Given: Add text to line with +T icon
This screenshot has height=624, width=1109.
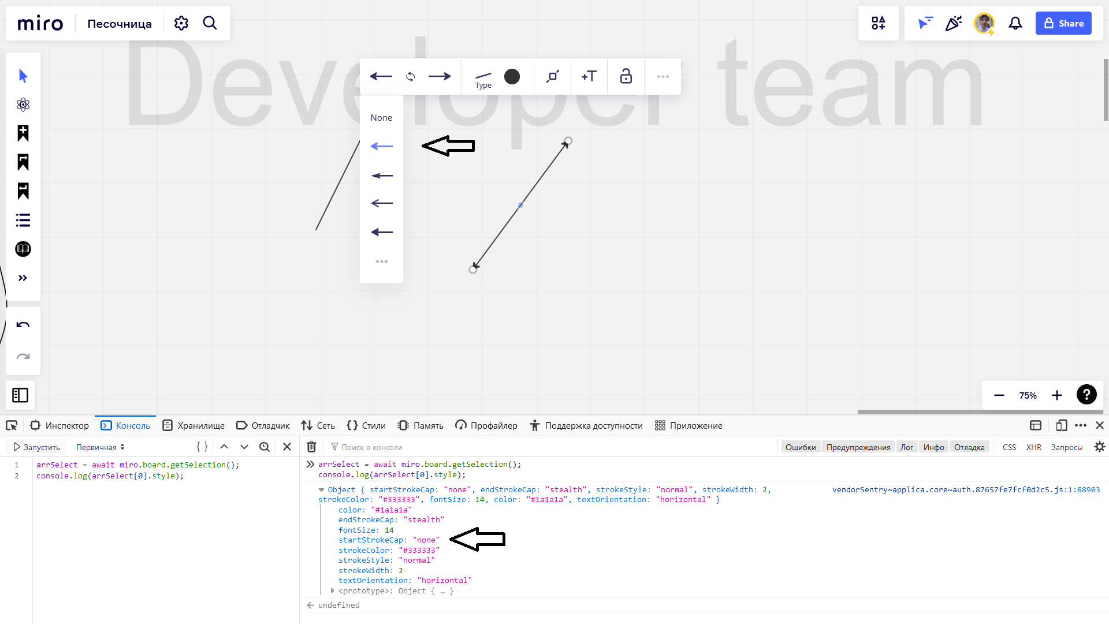Looking at the screenshot, I should [589, 76].
